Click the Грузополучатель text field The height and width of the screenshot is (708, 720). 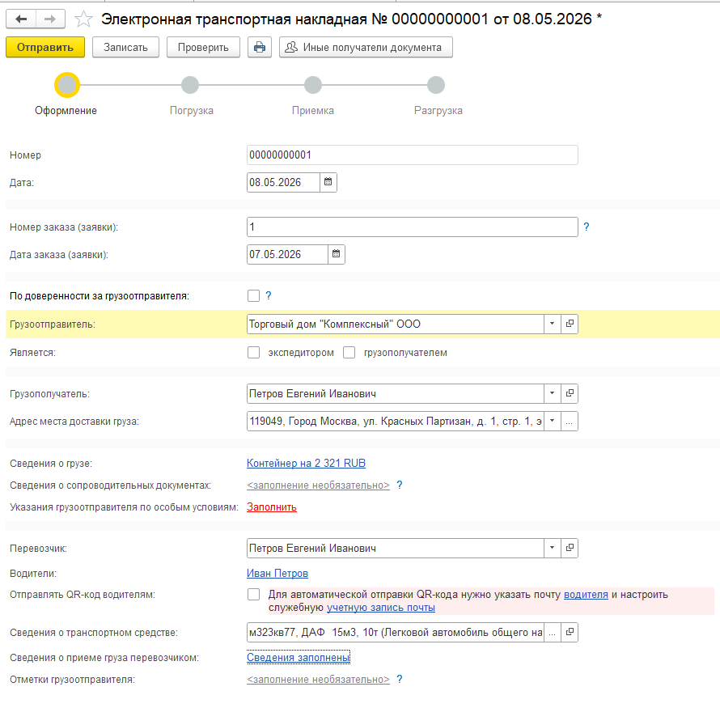[396, 393]
